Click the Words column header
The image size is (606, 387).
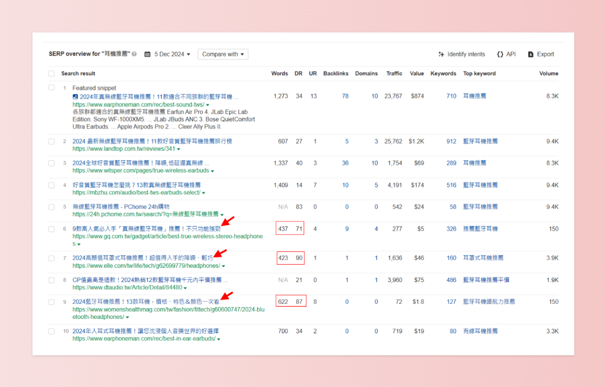[279, 73]
